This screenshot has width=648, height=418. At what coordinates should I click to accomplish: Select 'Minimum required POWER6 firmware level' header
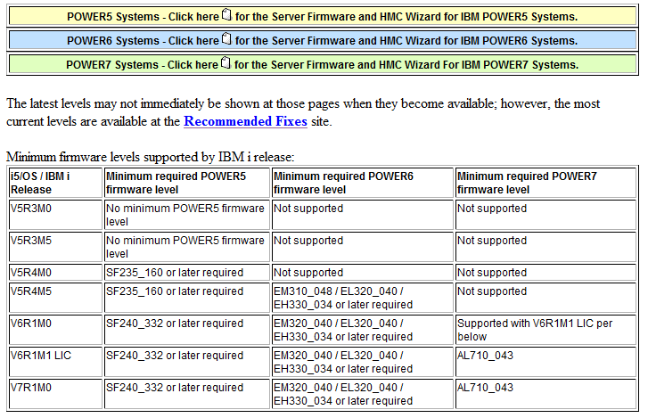tap(363, 183)
